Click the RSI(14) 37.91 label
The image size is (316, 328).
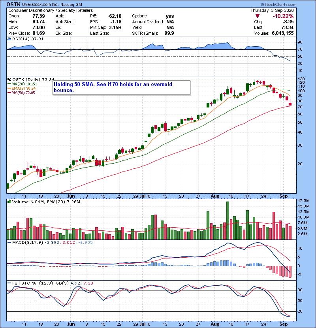[x=28, y=39]
